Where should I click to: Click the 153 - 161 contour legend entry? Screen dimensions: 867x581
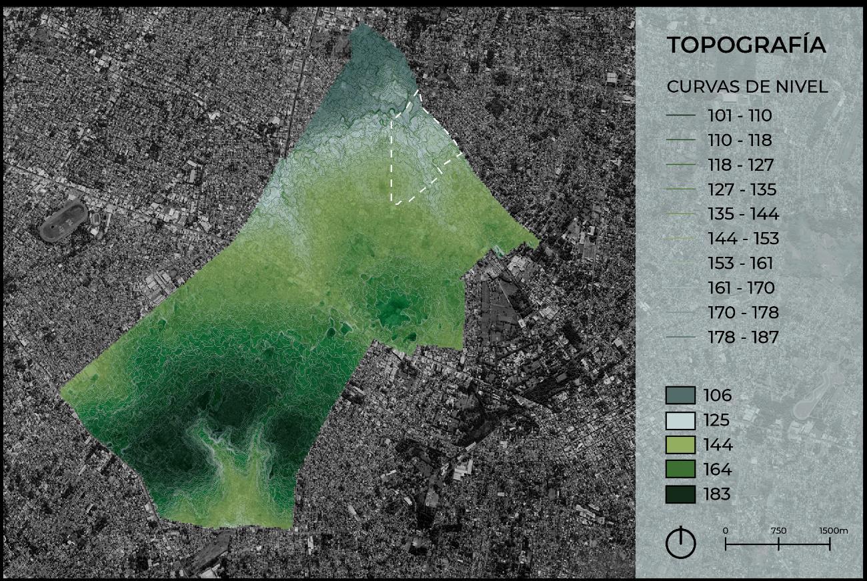coord(720,263)
